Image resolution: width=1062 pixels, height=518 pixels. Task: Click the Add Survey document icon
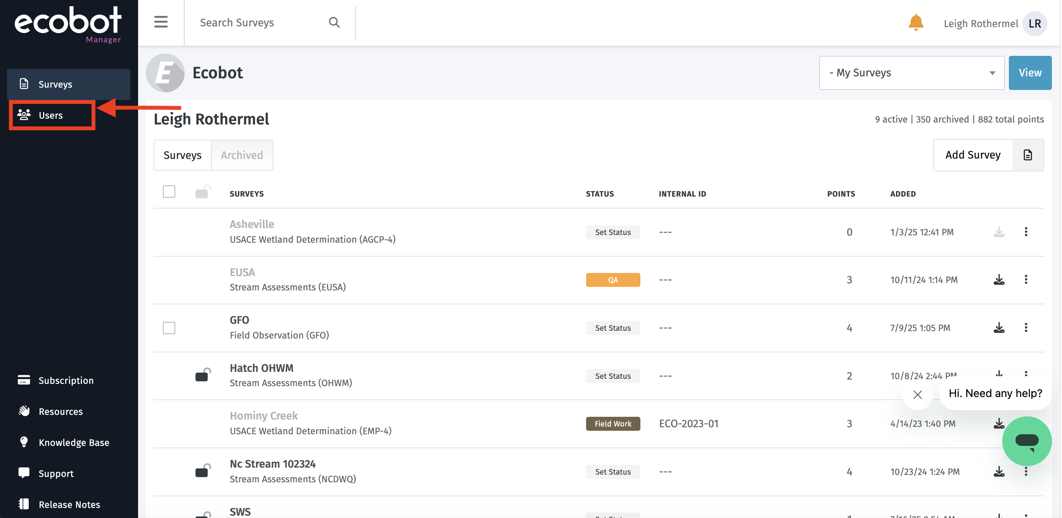pos(1027,155)
